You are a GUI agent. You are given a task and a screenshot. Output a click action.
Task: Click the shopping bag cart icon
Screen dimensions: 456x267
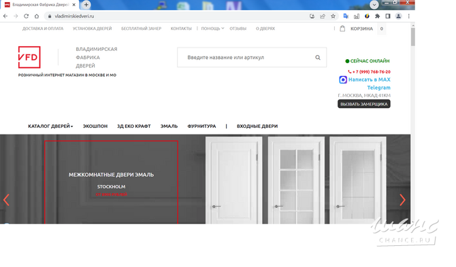tap(342, 29)
